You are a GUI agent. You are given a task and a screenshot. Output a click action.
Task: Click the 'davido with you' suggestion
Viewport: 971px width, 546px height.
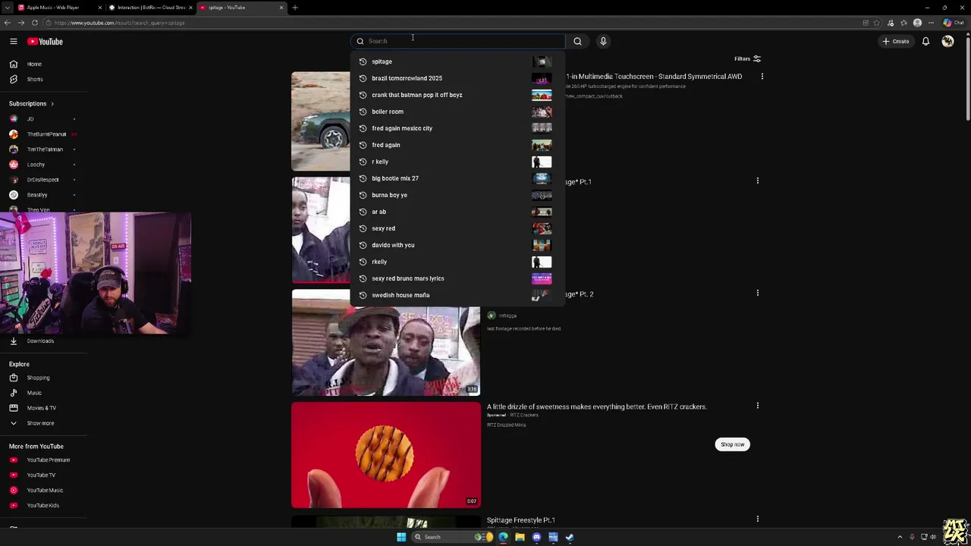(x=457, y=245)
